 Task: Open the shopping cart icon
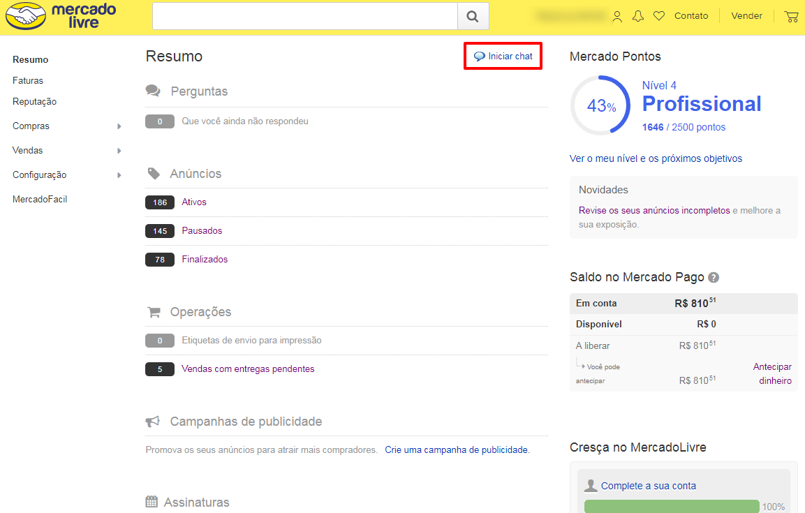point(791,17)
